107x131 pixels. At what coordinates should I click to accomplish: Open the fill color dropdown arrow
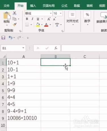(x=42, y=25)
